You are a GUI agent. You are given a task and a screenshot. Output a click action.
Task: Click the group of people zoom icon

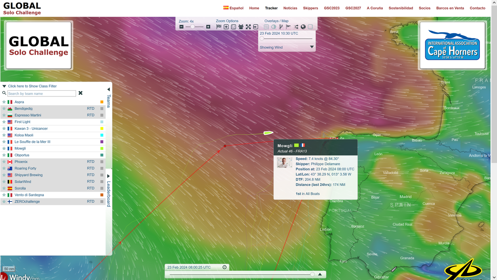point(241,27)
